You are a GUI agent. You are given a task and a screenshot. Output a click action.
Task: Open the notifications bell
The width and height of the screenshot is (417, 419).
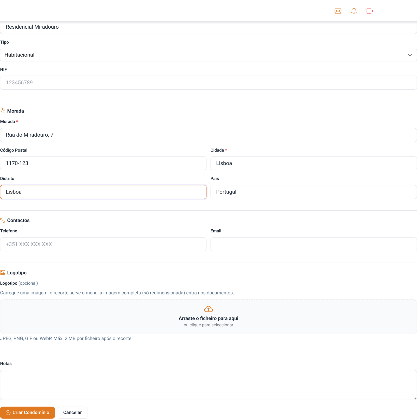[354, 11]
